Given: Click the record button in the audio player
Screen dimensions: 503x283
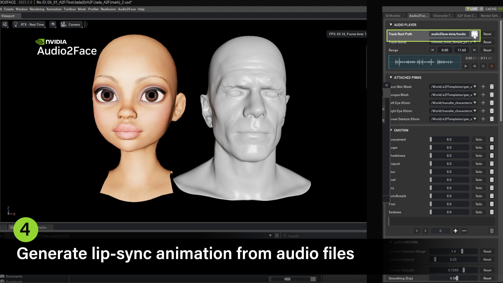Looking at the screenshot, I should [x=492, y=66].
